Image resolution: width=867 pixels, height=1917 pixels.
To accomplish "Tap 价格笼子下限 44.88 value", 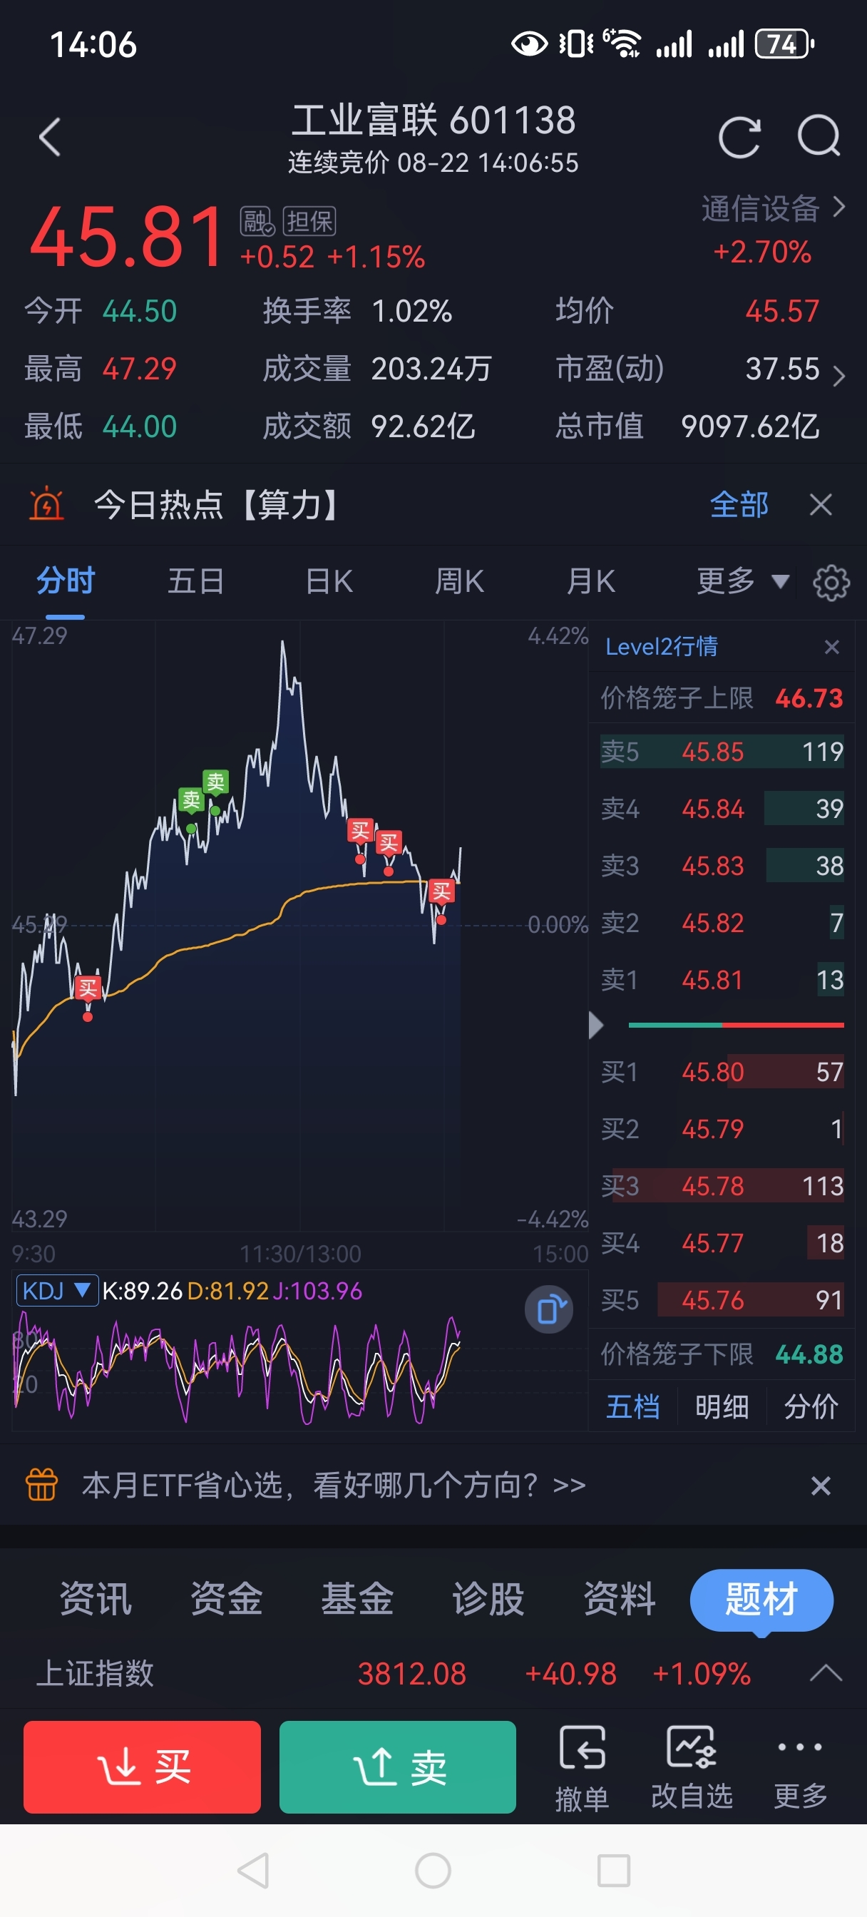I will (x=809, y=1354).
